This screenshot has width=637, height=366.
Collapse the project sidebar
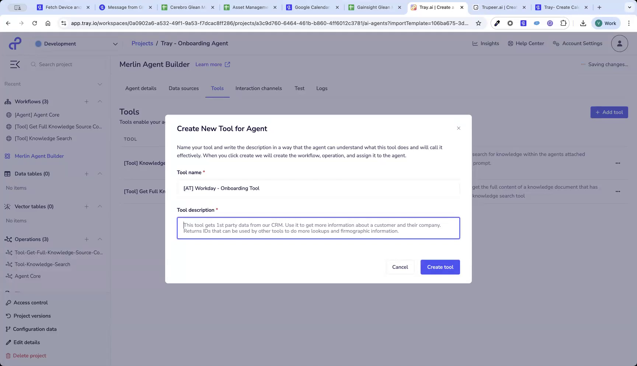pyautogui.click(x=15, y=64)
